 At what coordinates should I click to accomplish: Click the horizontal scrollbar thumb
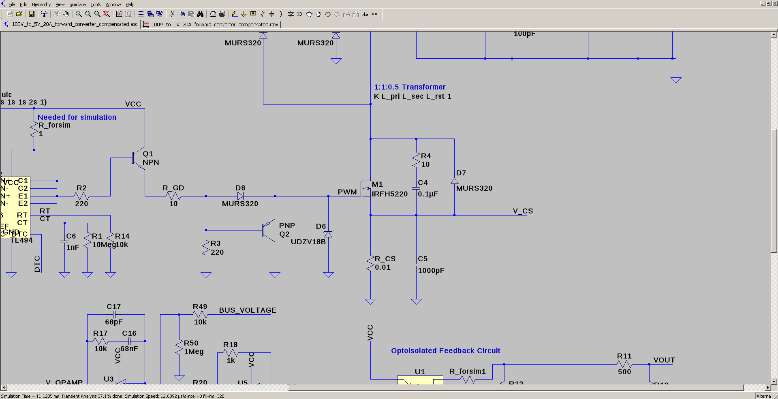click(x=516, y=388)
